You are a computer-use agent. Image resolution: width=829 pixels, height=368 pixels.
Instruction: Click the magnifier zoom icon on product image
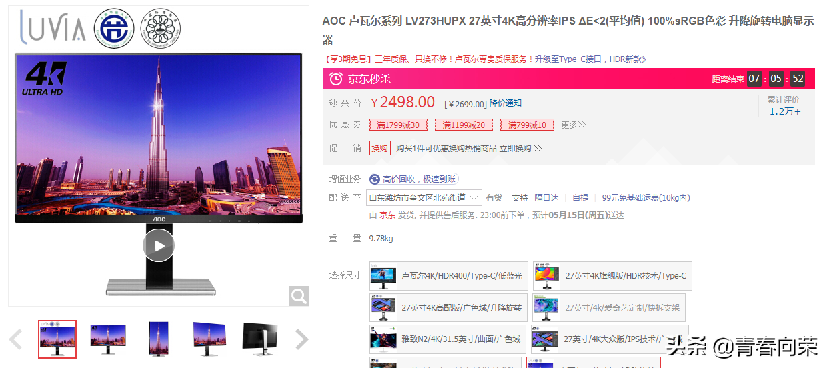[x=299, y=295]
